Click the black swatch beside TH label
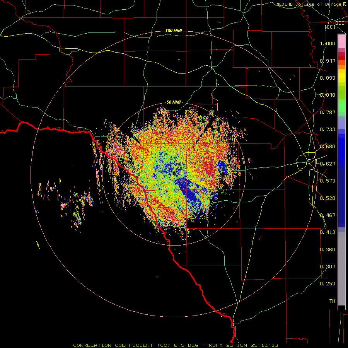348x348 pixels. [x=341, y=307]
